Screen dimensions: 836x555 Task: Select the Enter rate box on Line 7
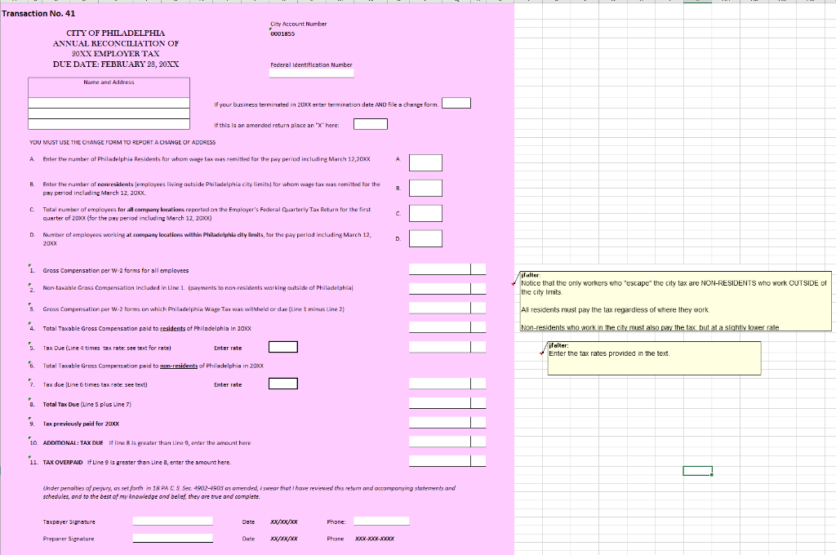[x=282, y=383]
